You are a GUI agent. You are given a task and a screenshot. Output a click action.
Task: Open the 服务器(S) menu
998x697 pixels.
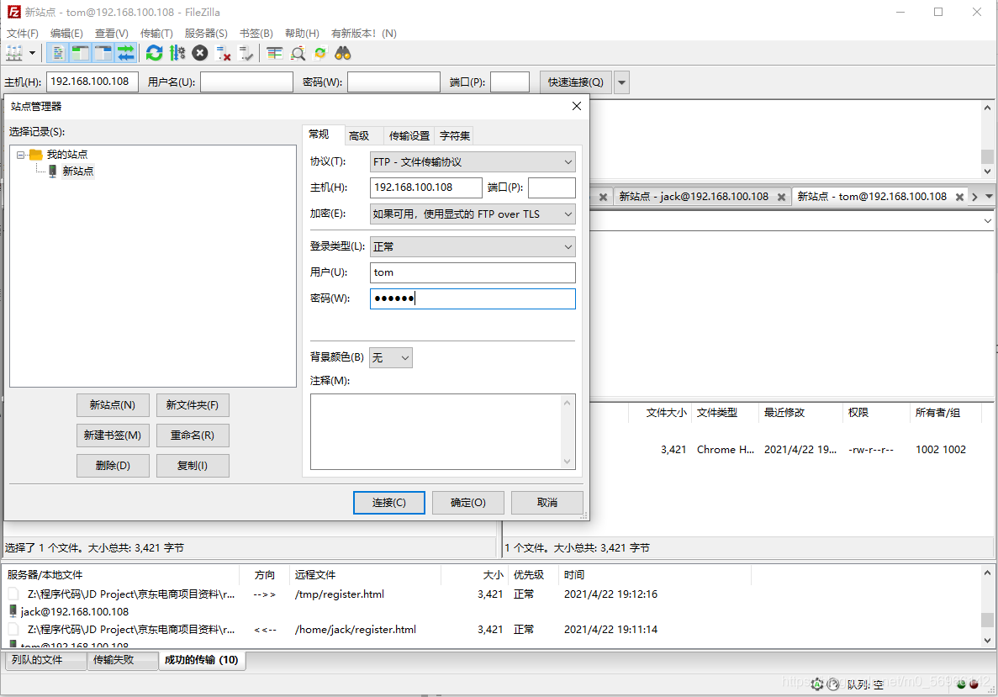[206, 33]
